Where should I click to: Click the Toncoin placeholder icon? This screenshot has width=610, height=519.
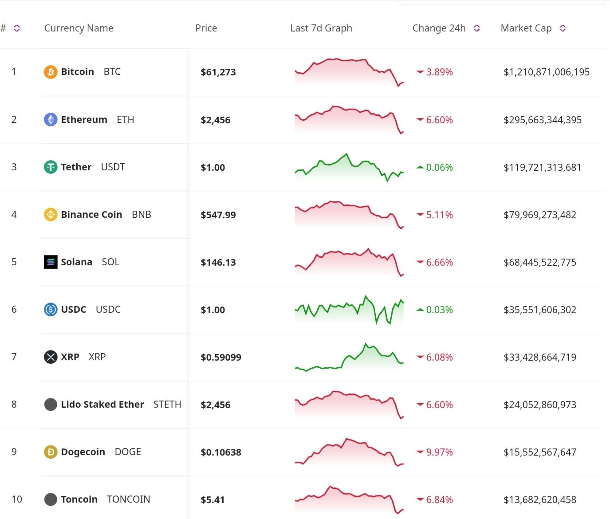[x=51, y=499]
